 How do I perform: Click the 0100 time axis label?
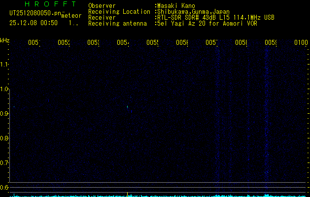(301, 42)
